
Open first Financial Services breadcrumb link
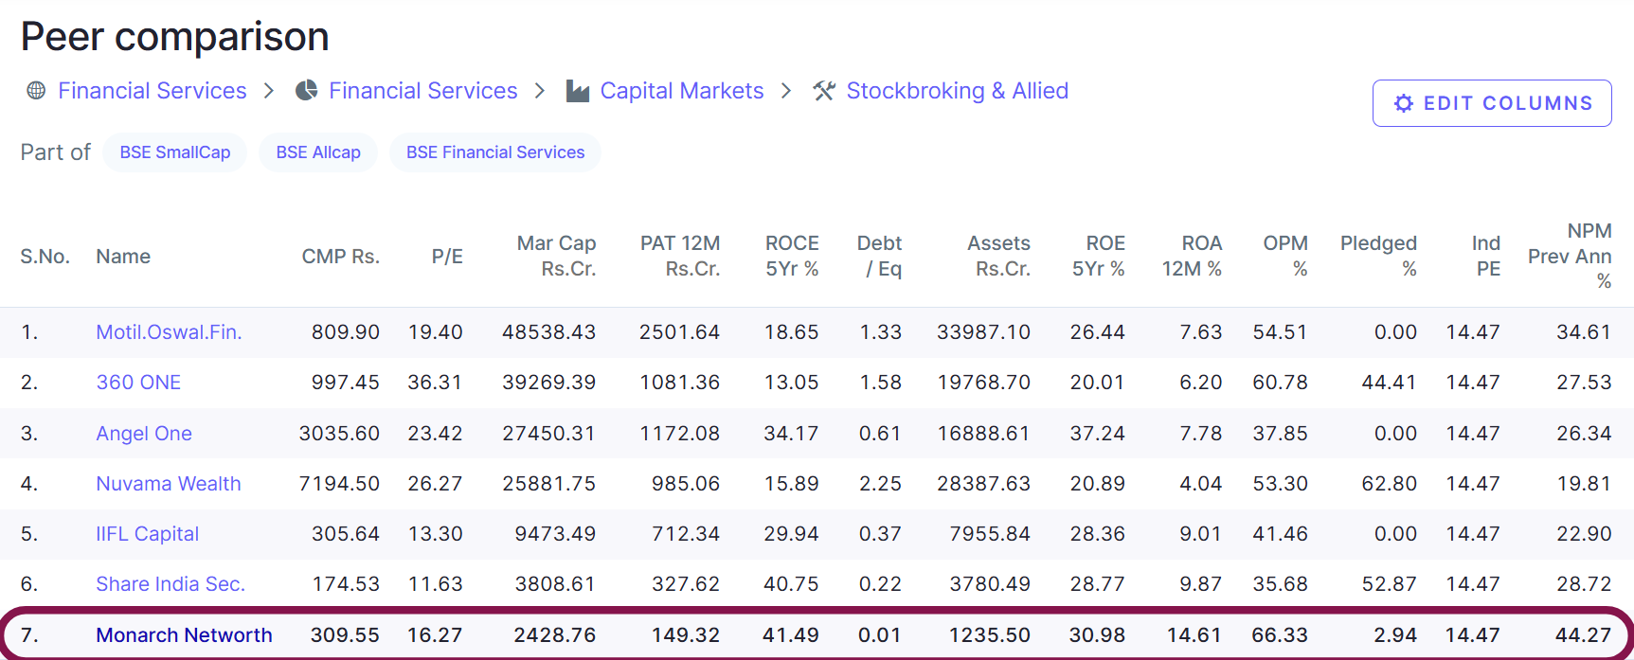click(x=153, y=91)
